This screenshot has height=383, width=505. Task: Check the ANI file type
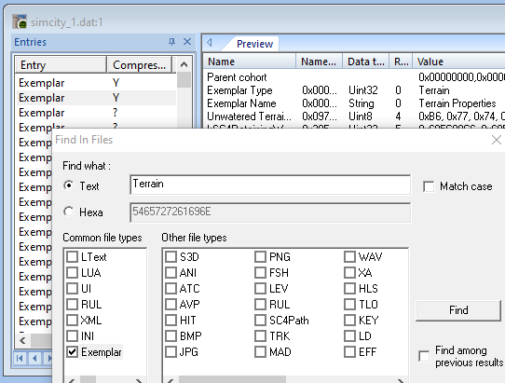(x=171, y=272)
